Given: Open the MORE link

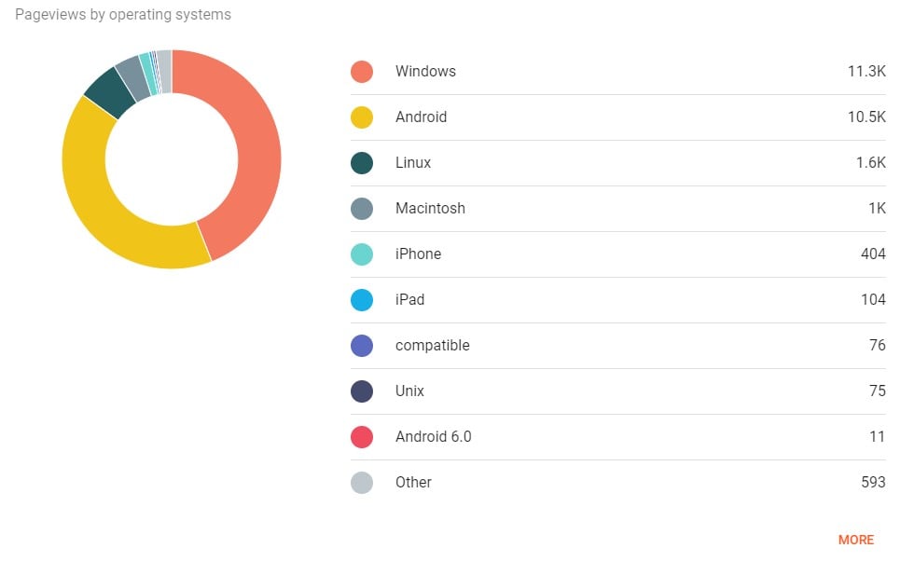Looking at the screenshot, I should click(x=855, y=541).
